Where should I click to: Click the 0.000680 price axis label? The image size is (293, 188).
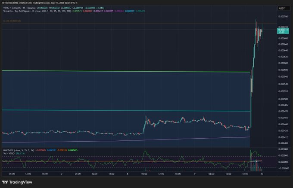tap(283, 38)
